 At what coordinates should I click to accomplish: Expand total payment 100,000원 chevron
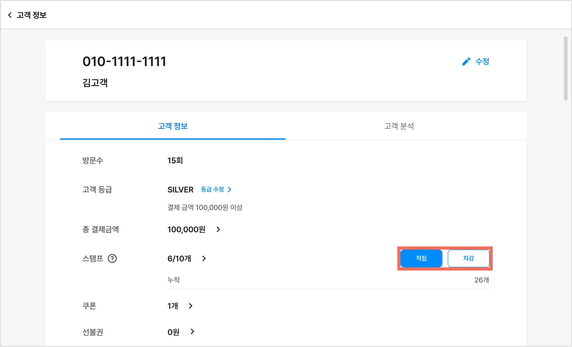pos(218,229)
